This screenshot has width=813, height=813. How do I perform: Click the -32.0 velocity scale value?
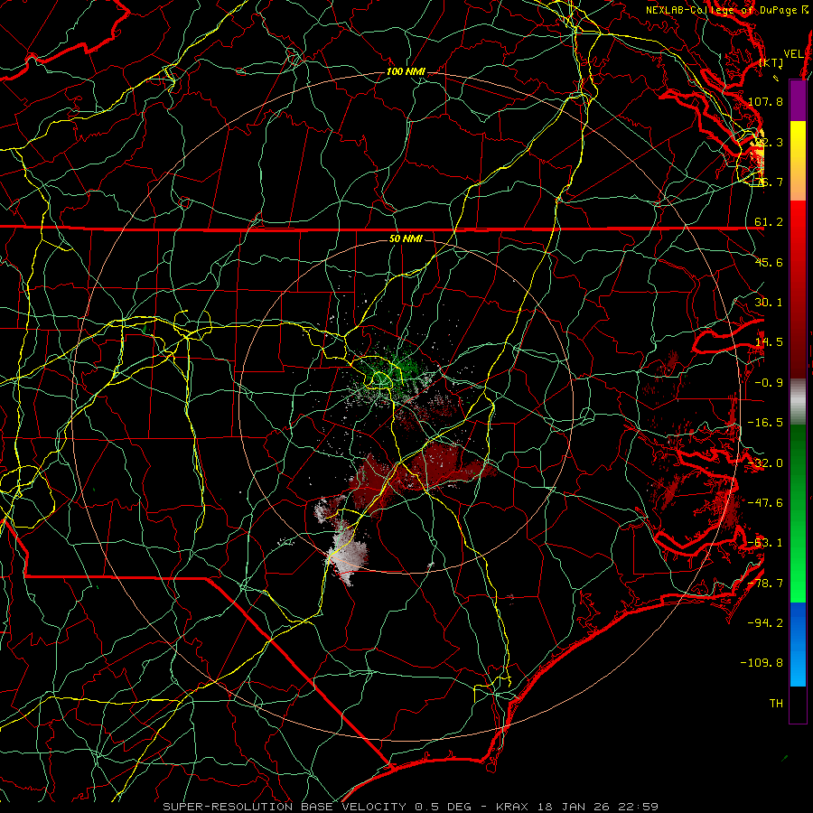click(x=765, y=463)
